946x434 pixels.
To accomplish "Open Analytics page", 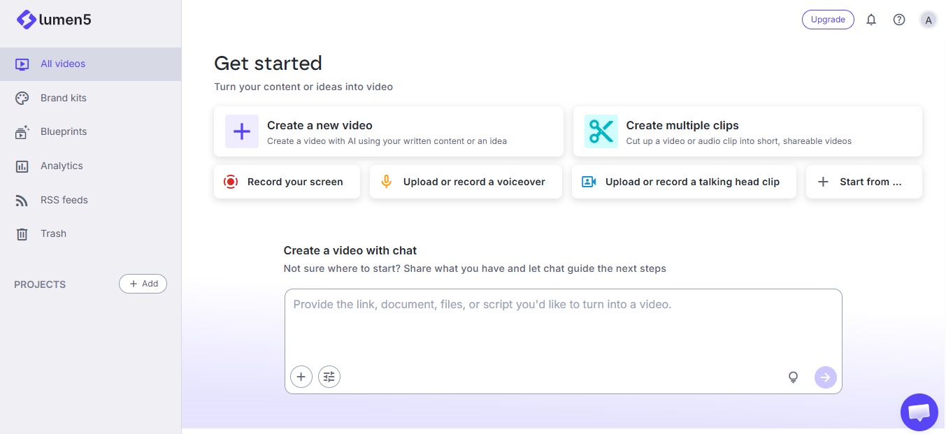I will 90,166.
